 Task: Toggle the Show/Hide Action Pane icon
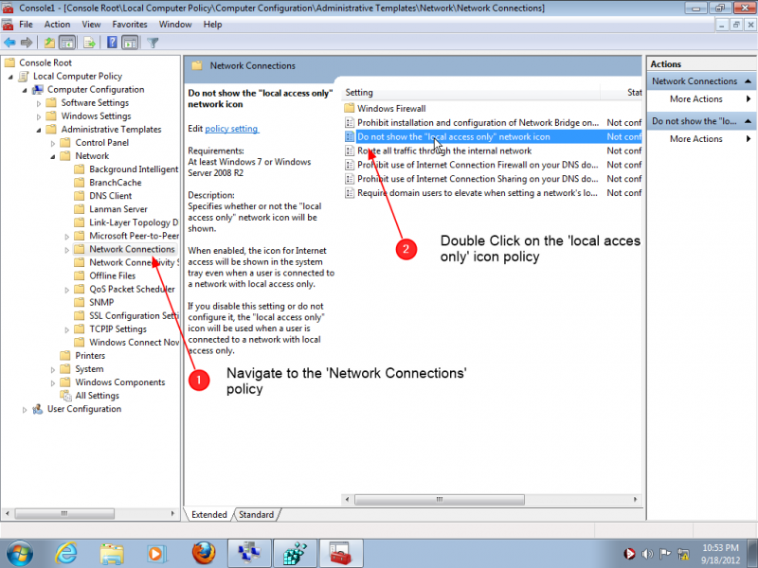coord(130,43)
